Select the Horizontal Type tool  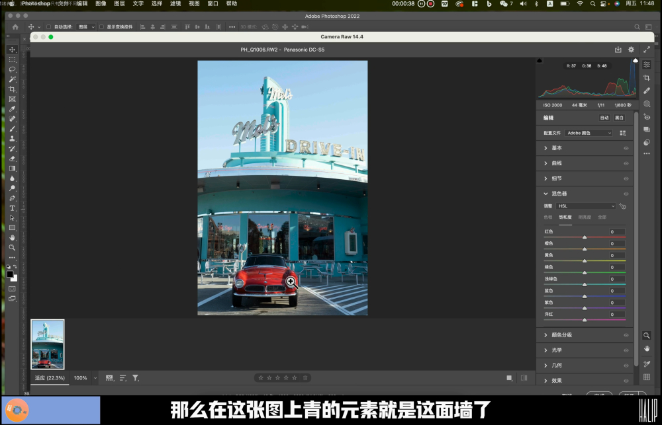point(12,208)
